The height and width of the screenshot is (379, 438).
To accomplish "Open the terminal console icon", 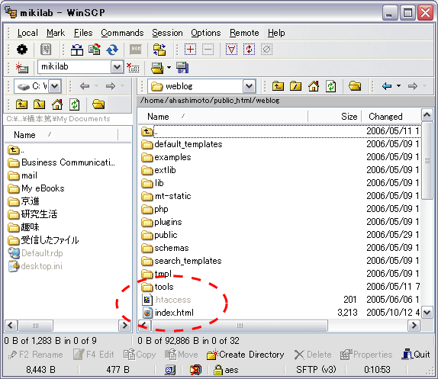I will coord(136,50).
